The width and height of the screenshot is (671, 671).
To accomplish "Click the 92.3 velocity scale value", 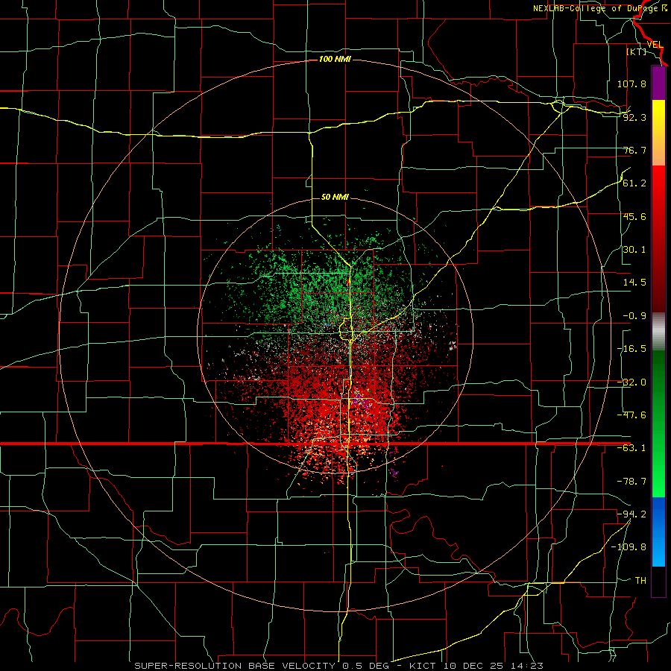I will (634, 117).
